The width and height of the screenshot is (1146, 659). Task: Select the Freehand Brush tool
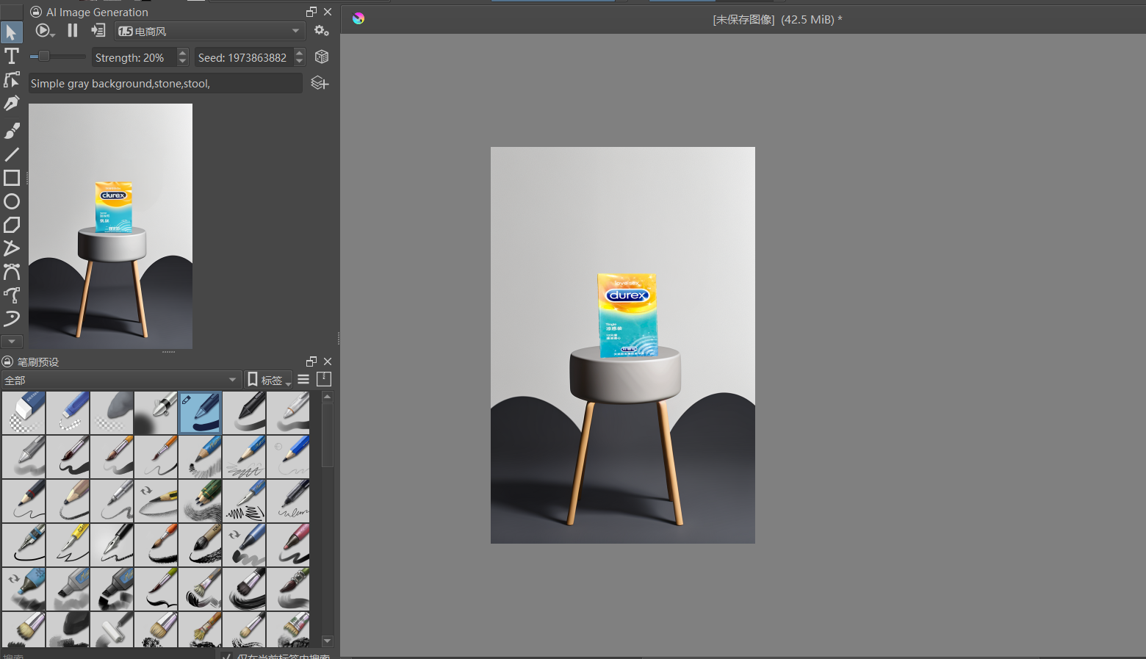click(x=11, y=130)
